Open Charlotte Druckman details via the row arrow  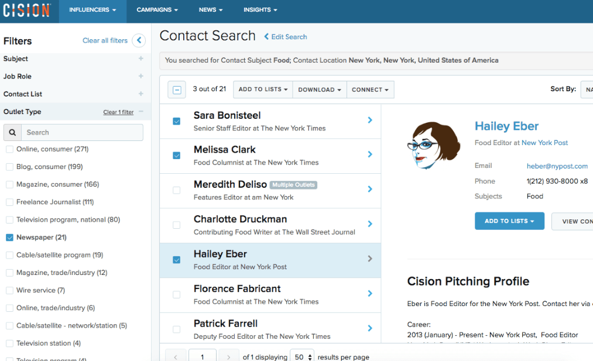pyautogui.click(x=370, y=224)
